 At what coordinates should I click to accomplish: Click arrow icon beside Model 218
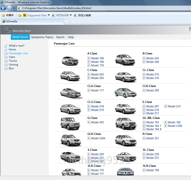click(89, 106)
